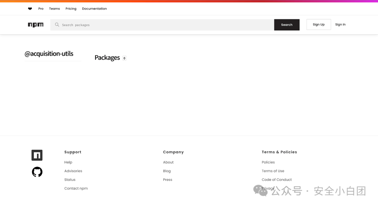
Task: Open the Terms of Use link
Action: click(x=273, y=171)
